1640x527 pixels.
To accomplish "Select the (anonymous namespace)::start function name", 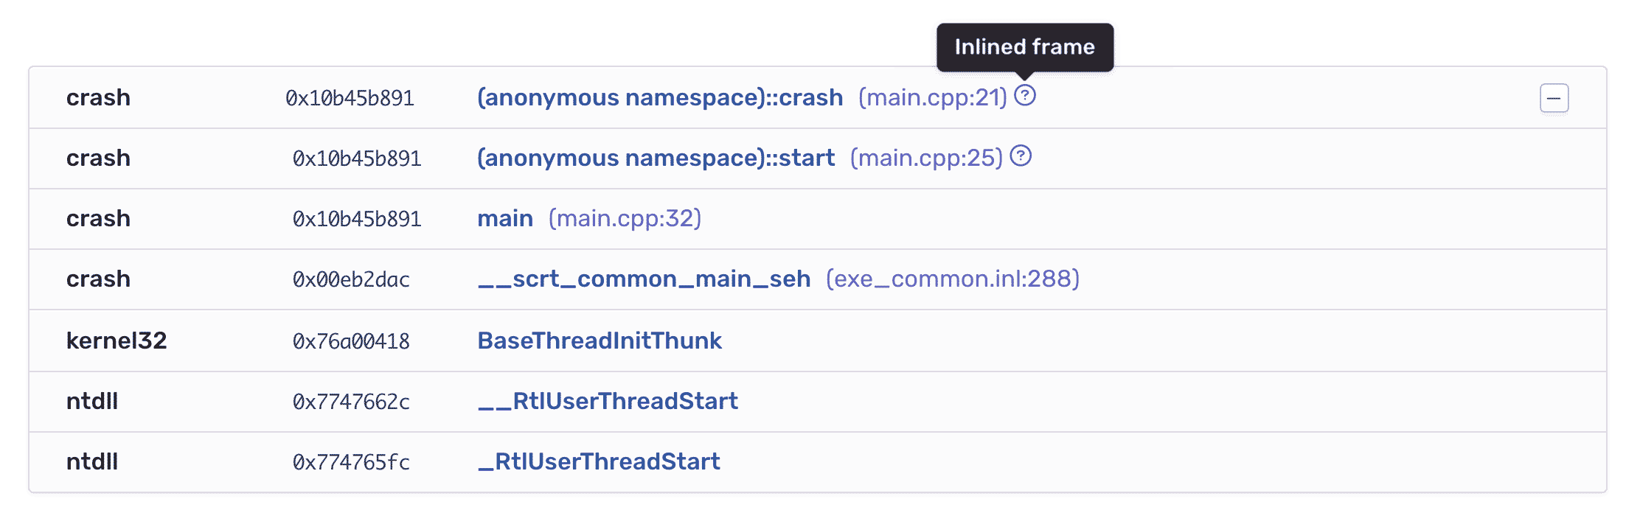I will (x=656, y=158).
